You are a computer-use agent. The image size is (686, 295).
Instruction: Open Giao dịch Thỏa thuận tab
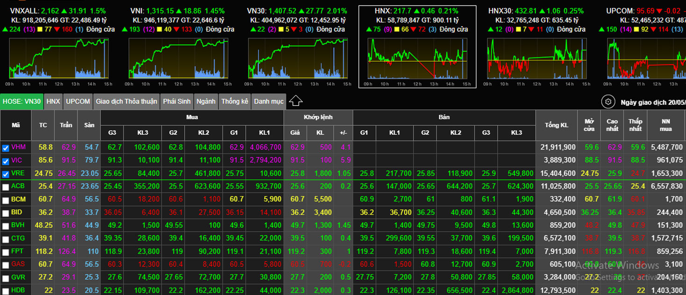click(127, 102)
